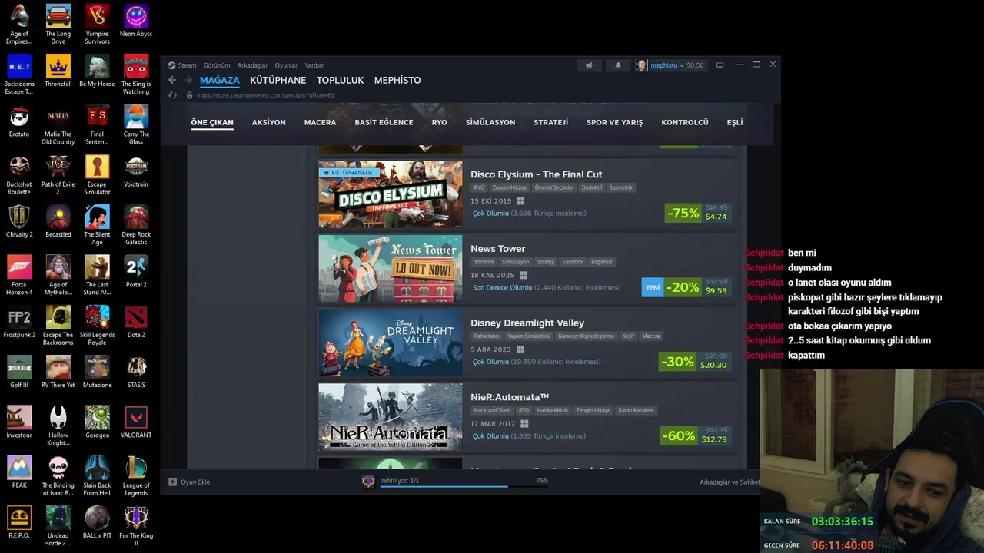Select Portal 2 desktop icon
The height and width of the screenshot is (553, 984).
point(136,271)
